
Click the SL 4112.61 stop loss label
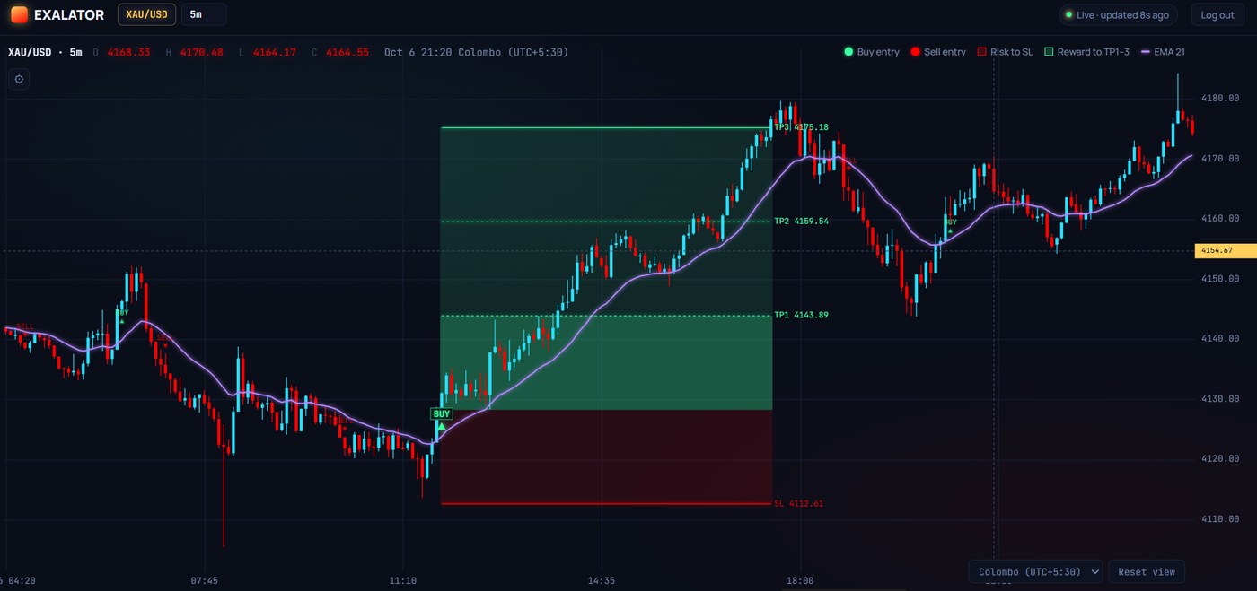(798, 504)
